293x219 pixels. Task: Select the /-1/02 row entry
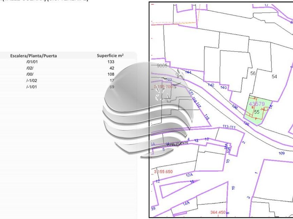[32, 81]
